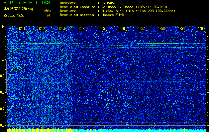This screenshot has width=209, height=132.
Task: Click the 1251 time marker
Action: (x=22, y=29)
